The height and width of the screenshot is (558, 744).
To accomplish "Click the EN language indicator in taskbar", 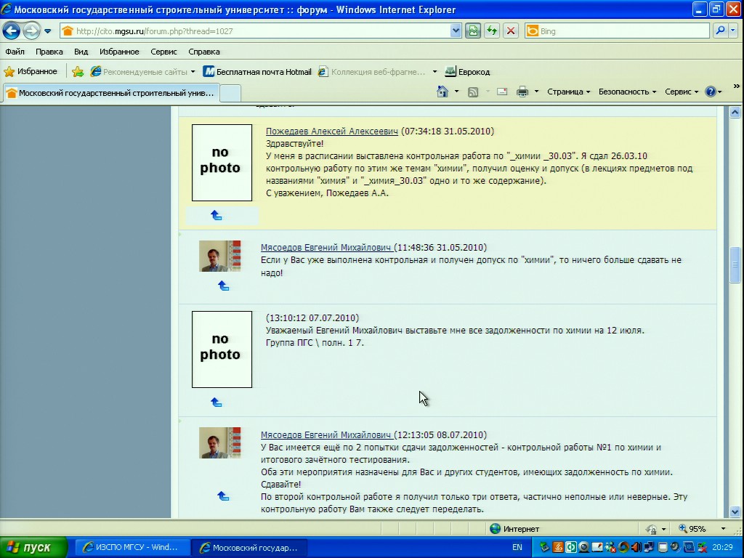I will (517, 548).
